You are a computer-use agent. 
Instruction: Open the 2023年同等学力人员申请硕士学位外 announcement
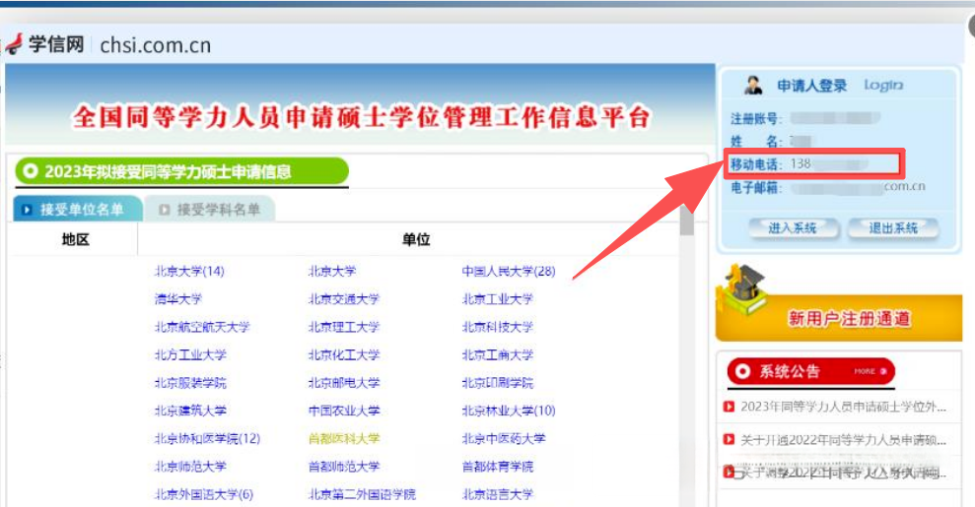pyautogui.click(x=843, y=408)
